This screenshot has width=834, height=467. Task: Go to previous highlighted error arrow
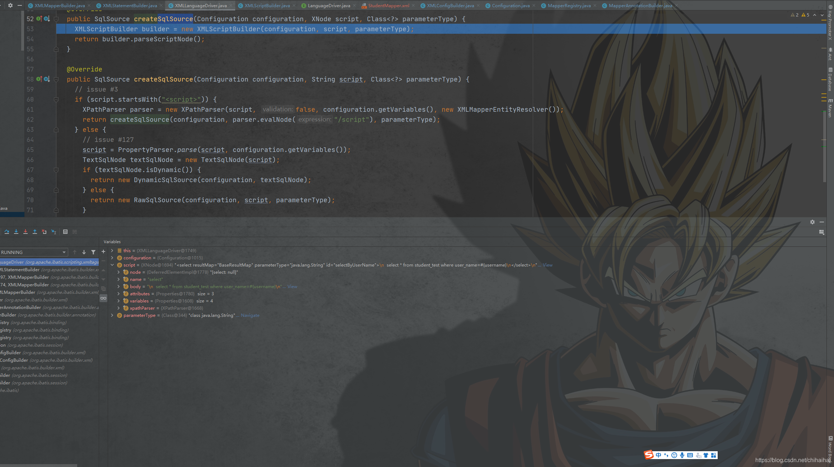coord(815,15)
